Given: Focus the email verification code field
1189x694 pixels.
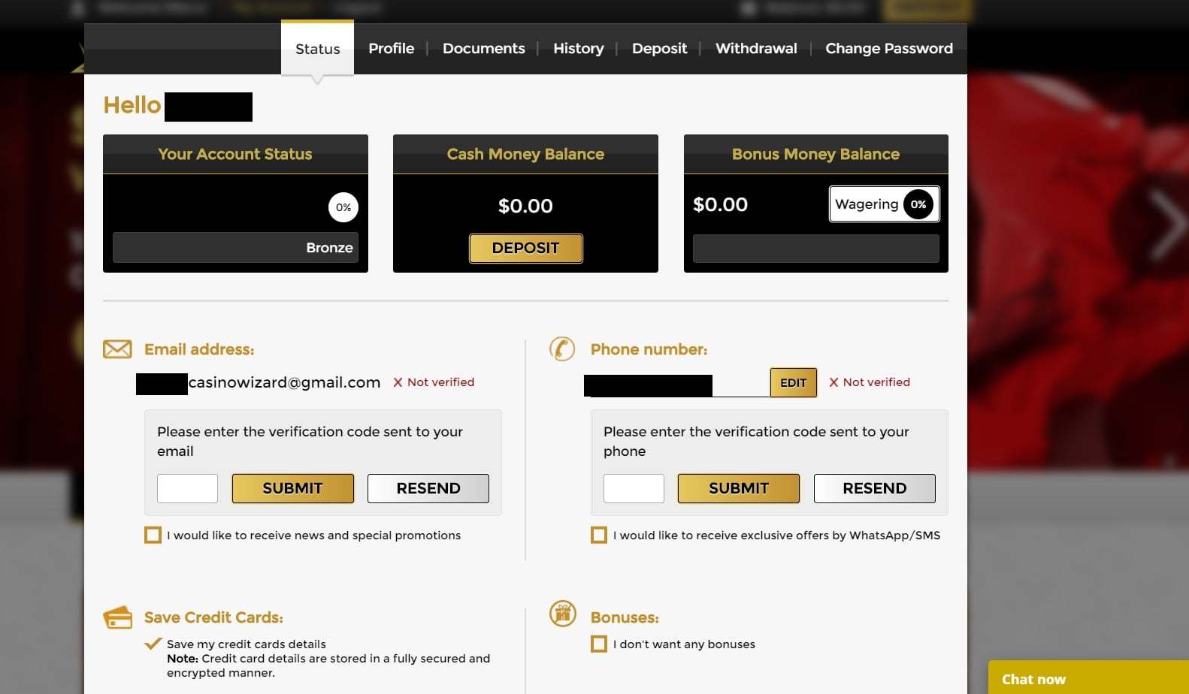Looking at the screenshot, I should [x=187, y=488].
